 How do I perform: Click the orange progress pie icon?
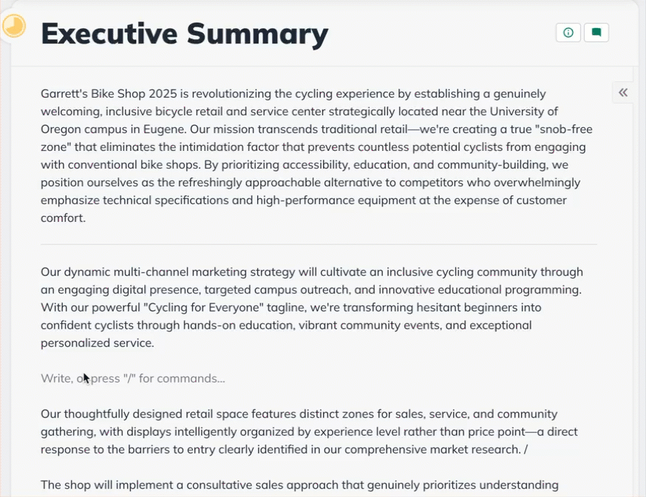pos(14,27)
